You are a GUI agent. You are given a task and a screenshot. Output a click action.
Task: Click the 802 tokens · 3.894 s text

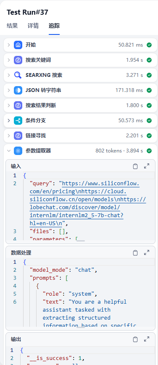(x=119, y=151)
